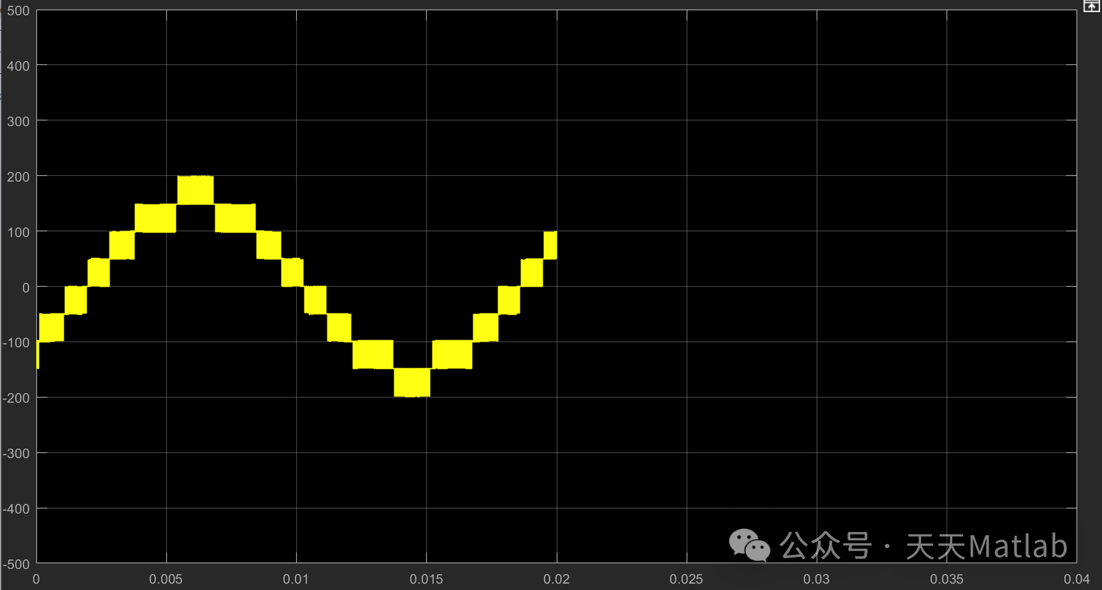Click the y-axis label 500
The height and width of the screenshot is (590, 1102).
pyautogui.click(x=18, y=11)
